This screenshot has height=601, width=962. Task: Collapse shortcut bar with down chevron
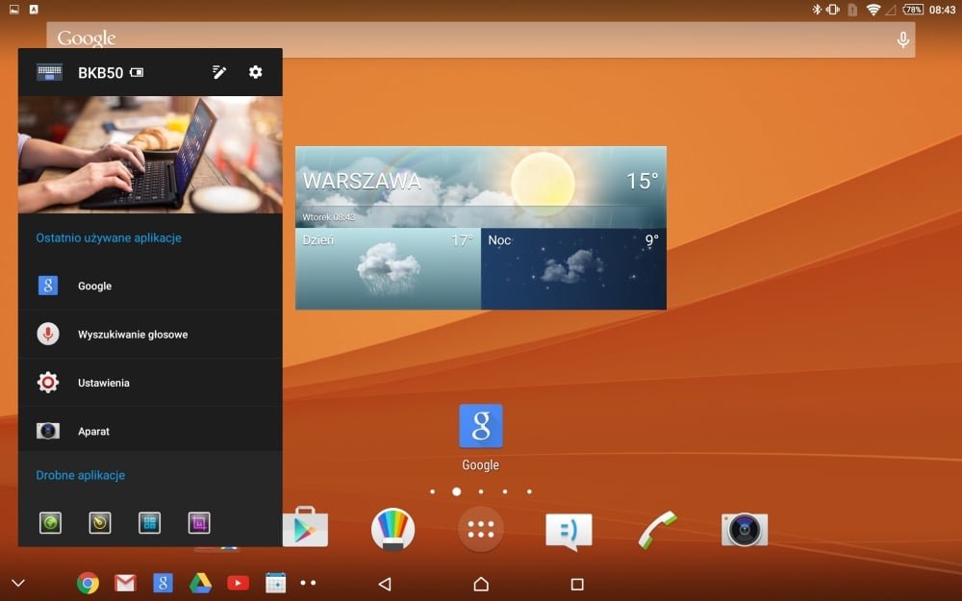[x=18, y=583]
